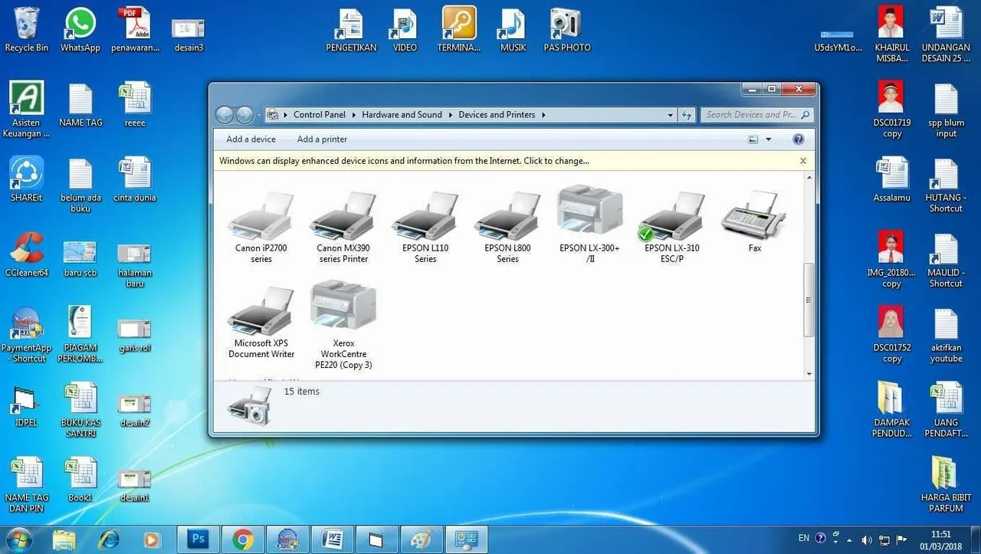Open Windows Explorer from the taskbar

coord(65,539)
